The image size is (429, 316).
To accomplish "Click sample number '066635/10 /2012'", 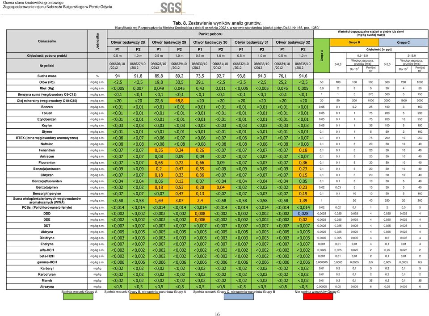I will click(x=303, y=66).
